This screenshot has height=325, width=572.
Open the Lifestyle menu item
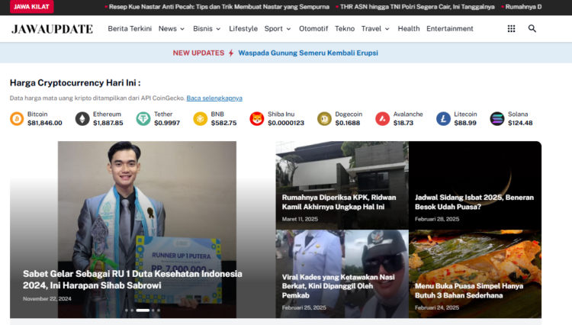coord(243,28)
